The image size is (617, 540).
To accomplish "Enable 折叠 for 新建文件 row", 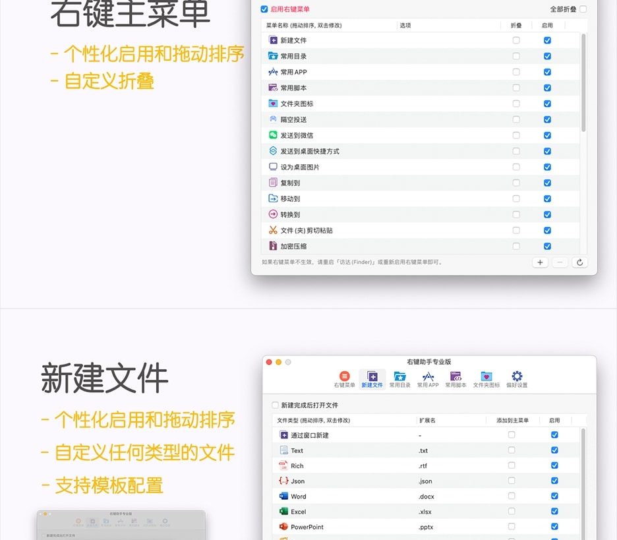I will [x=516, y=40].
